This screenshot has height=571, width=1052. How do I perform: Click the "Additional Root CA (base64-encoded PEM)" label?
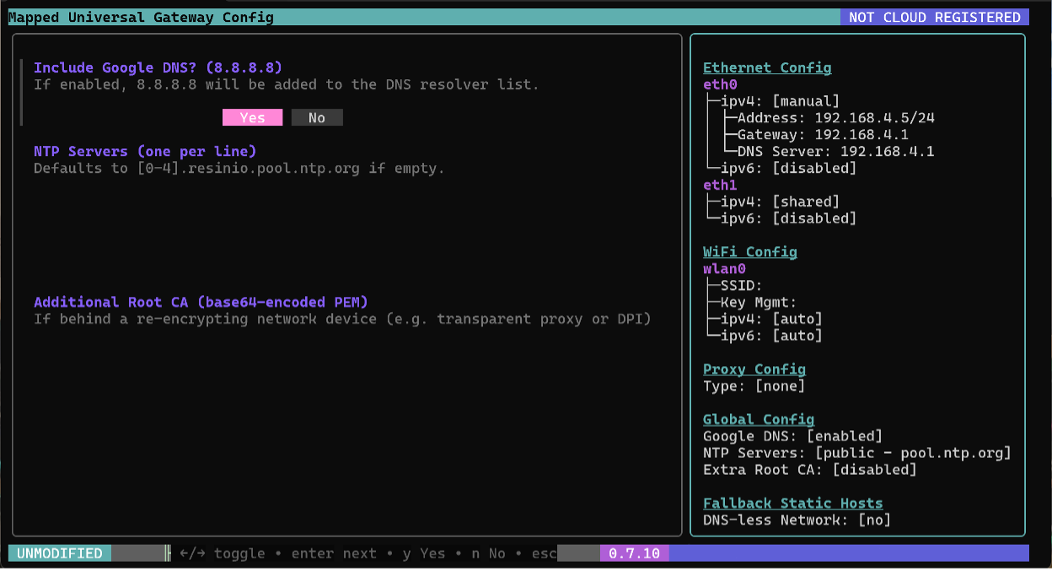pyautogui.click(x=201, y=302)
